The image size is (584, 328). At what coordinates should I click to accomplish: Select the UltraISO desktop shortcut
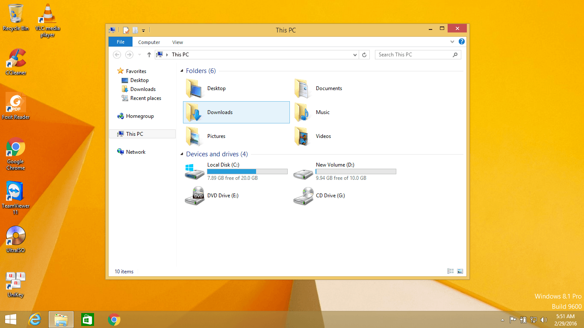click(16, 240)
